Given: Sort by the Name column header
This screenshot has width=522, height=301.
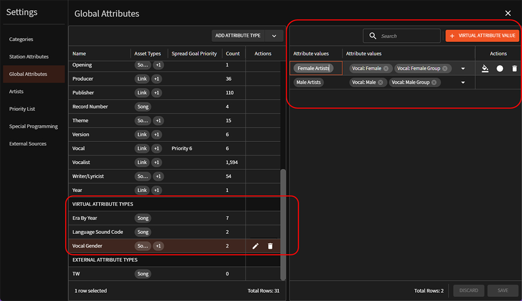Looking at the screenshot, I should pos(79,53).
